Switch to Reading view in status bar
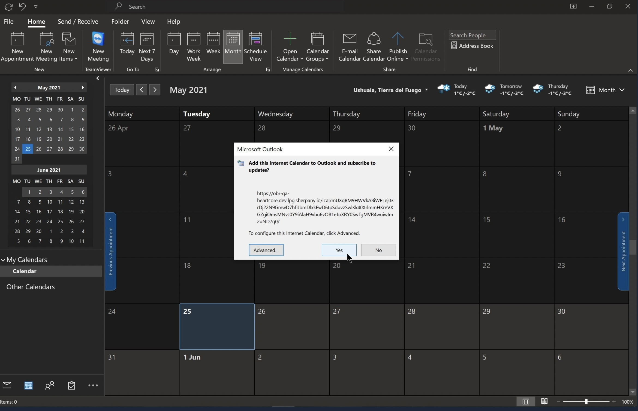This screenshot has height=411, width=638. tap(544, 401)
